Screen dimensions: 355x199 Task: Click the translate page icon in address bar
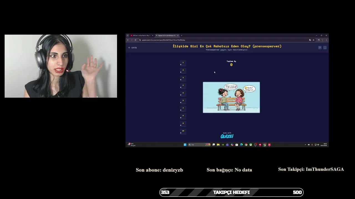coord(310,40)
